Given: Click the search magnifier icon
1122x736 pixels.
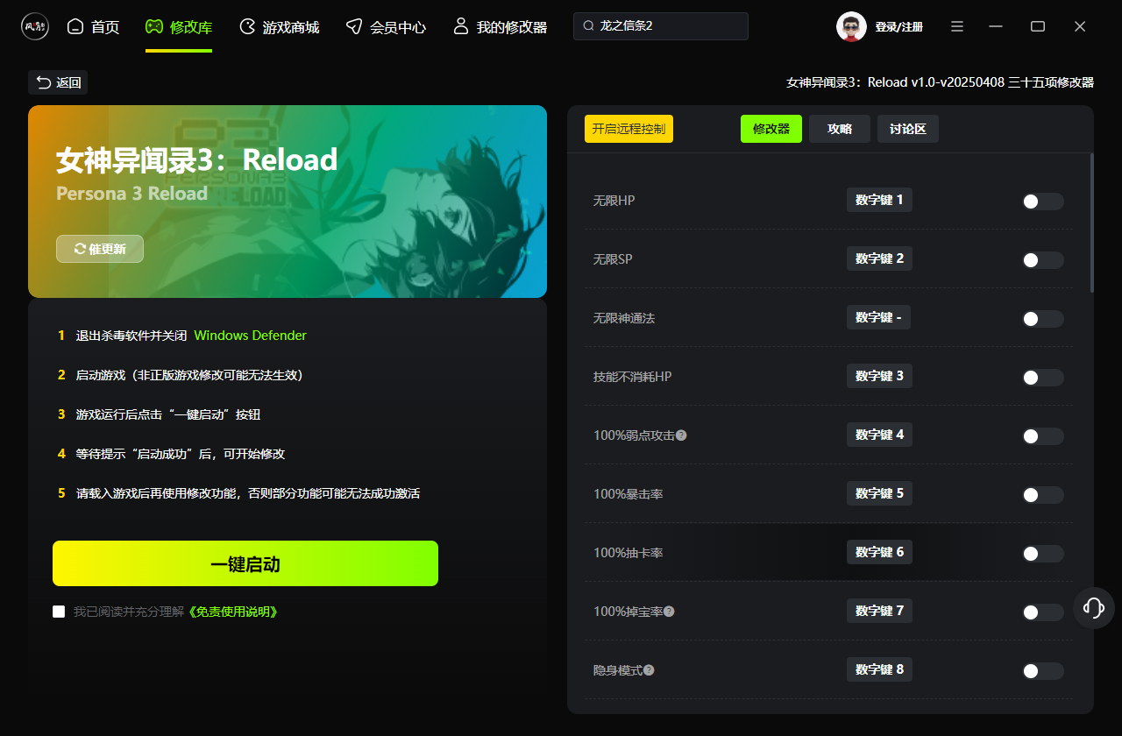Looking at the screenshot, I should click(589, 26).
